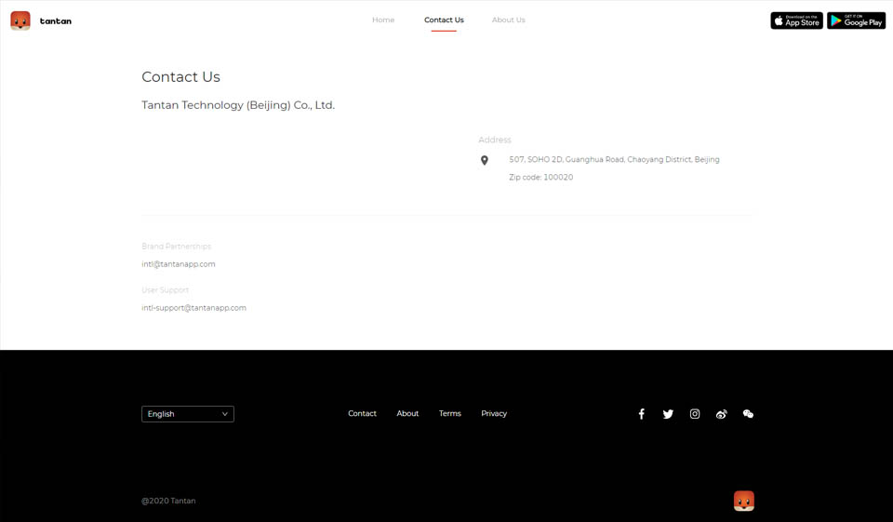893x522 pixels.
Task: Select the Contact Us tab
Action: [444, 20]
